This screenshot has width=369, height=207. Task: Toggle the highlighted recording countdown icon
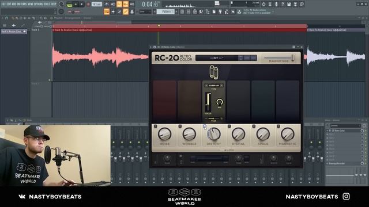point(119,4)
